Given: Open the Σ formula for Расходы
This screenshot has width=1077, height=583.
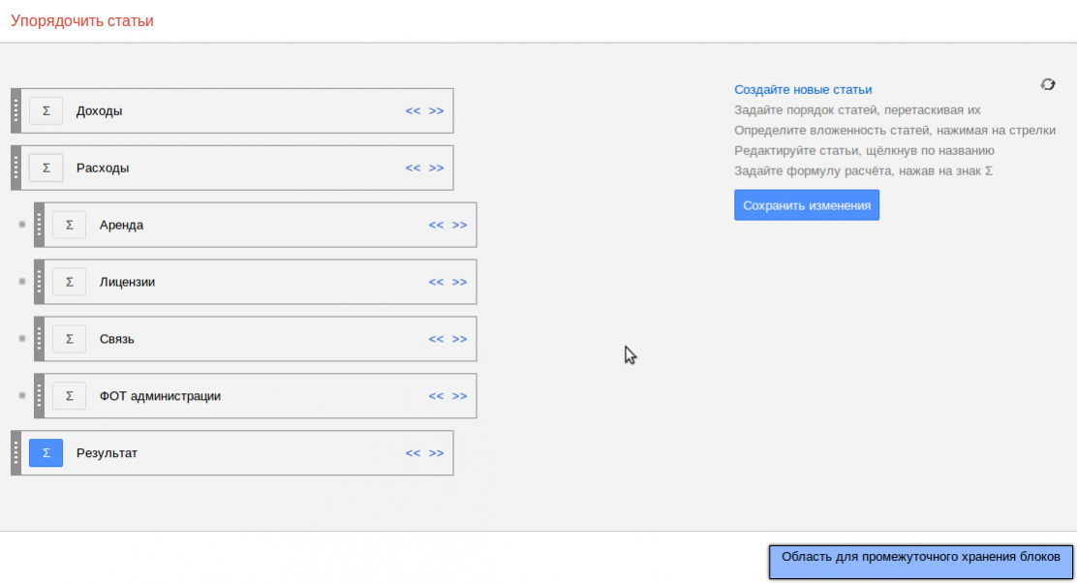Looking at the screenshot, I should (x=46, y=168).
